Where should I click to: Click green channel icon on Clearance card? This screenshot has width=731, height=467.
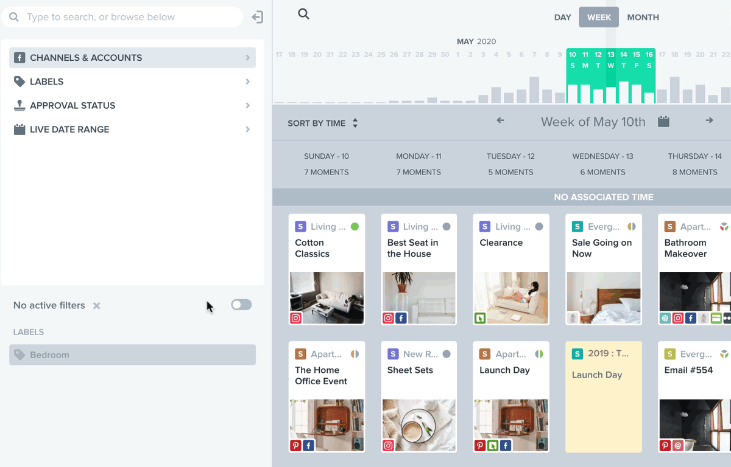tap(480, 318)
